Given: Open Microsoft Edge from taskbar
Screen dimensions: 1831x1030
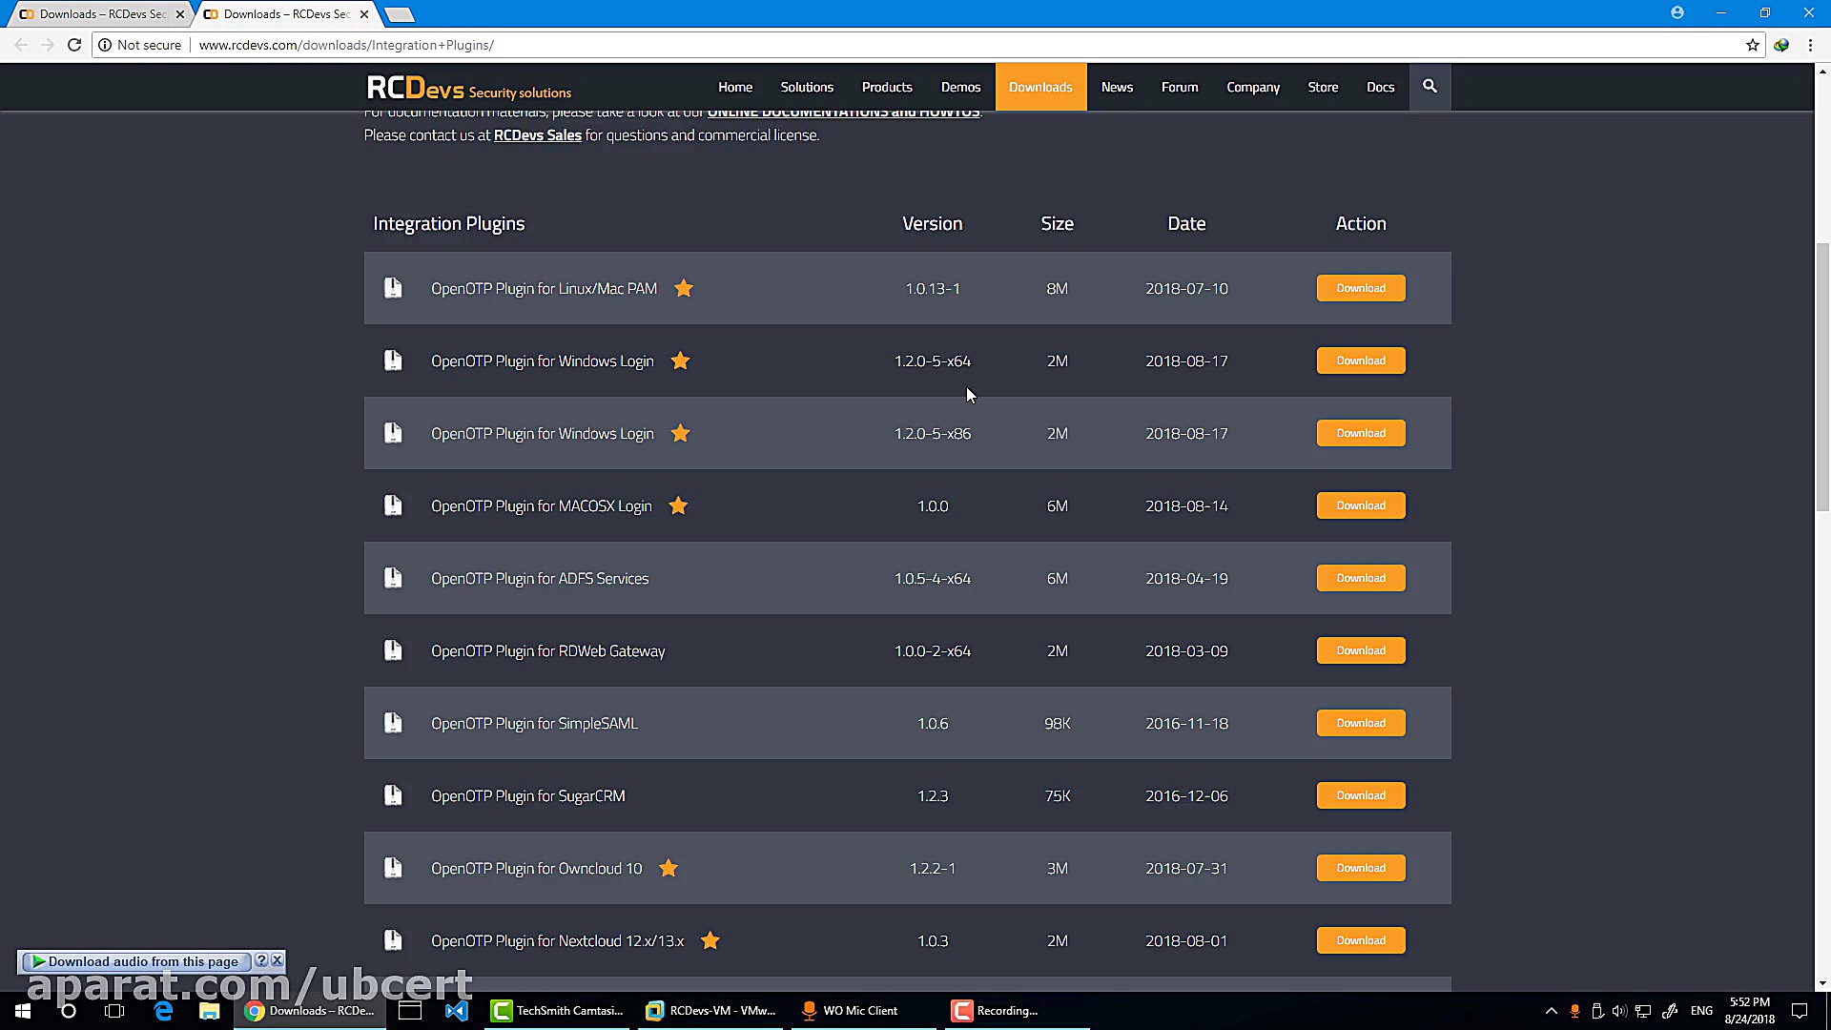Looking at the screenshot, I should [163, 1011].
